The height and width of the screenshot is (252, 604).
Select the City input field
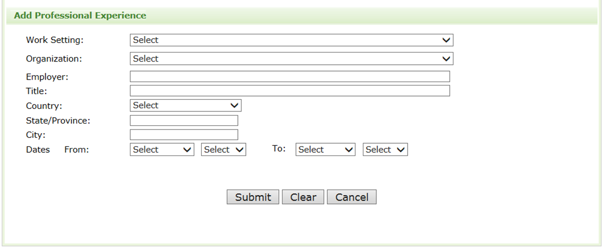[184, 135]
